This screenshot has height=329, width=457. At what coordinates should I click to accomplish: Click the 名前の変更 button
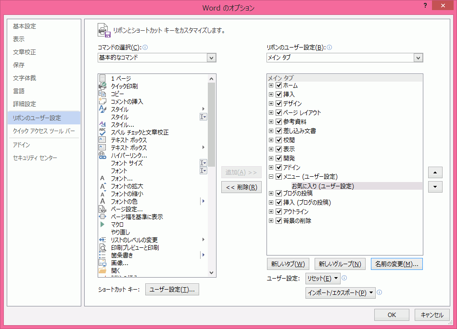tap(397, 264)
